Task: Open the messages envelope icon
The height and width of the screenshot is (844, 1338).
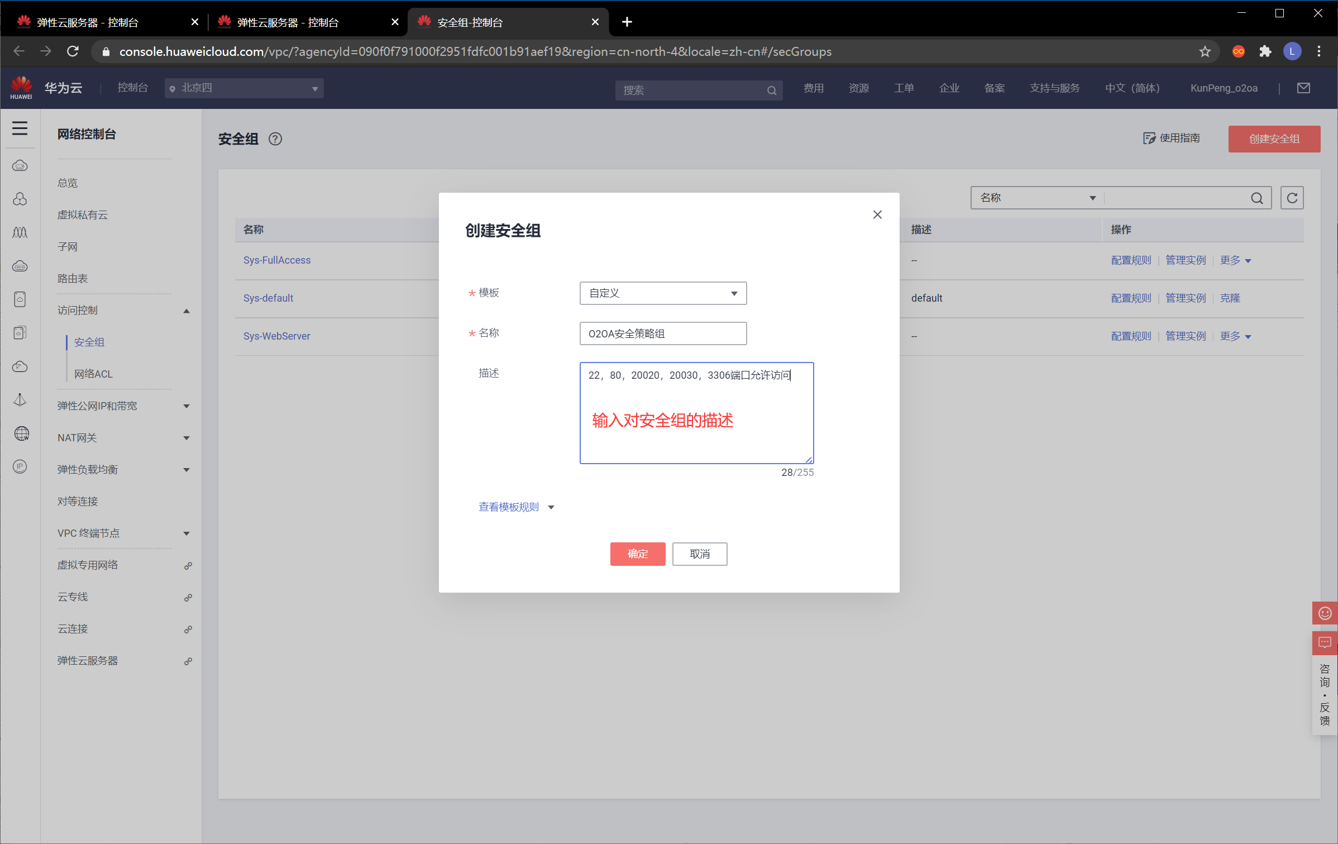Action: [1303, 88]
